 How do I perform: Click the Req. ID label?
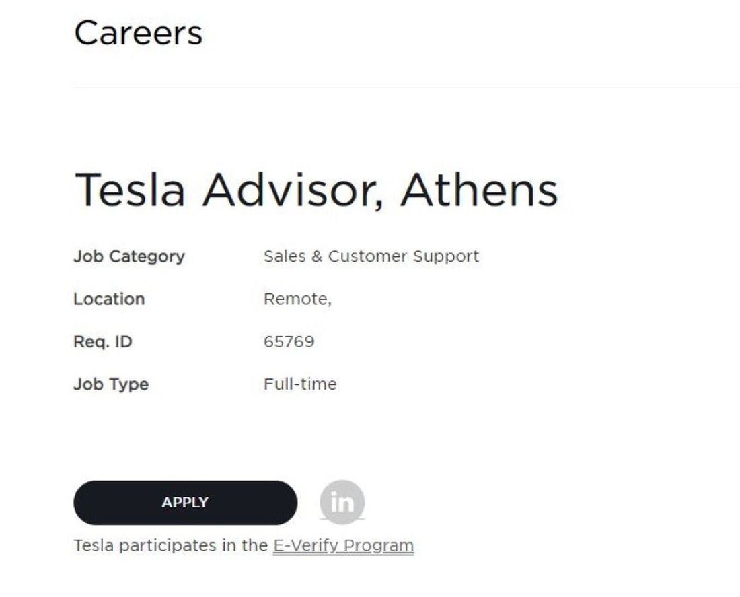(x=103, y=341)
